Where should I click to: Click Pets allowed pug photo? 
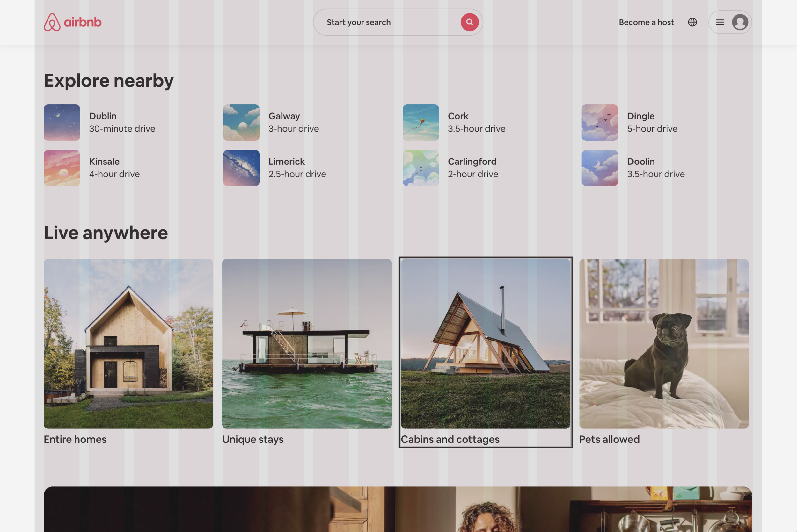pyautogui.click(x=664, y=343)
